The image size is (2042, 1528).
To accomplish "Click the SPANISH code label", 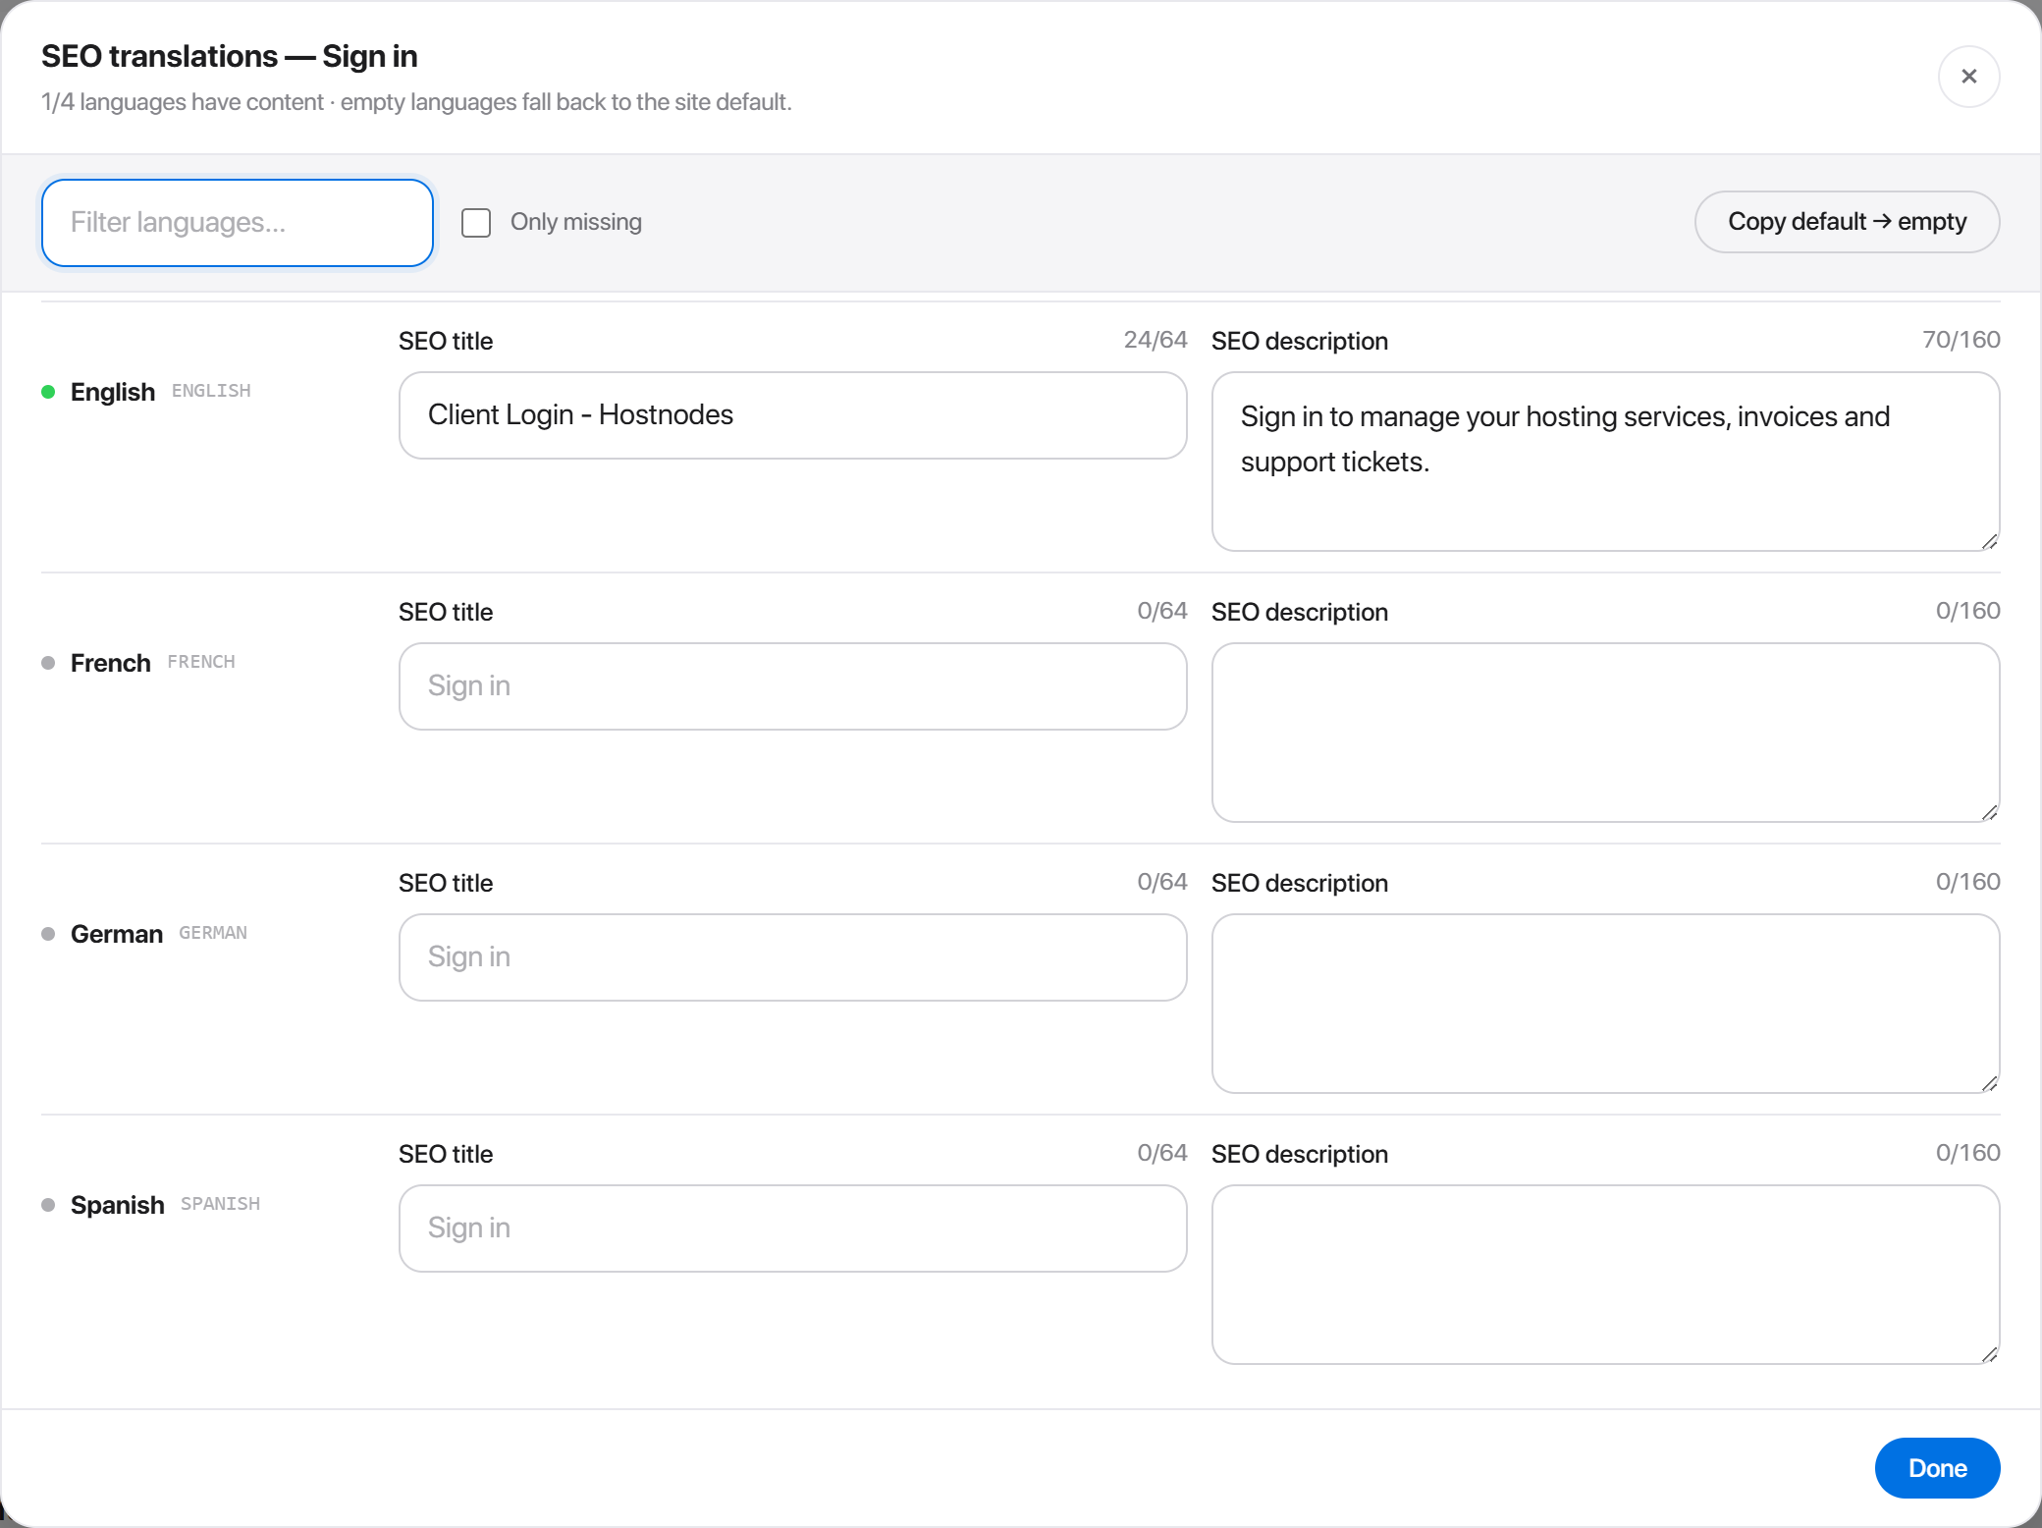I will point(220,1204).
